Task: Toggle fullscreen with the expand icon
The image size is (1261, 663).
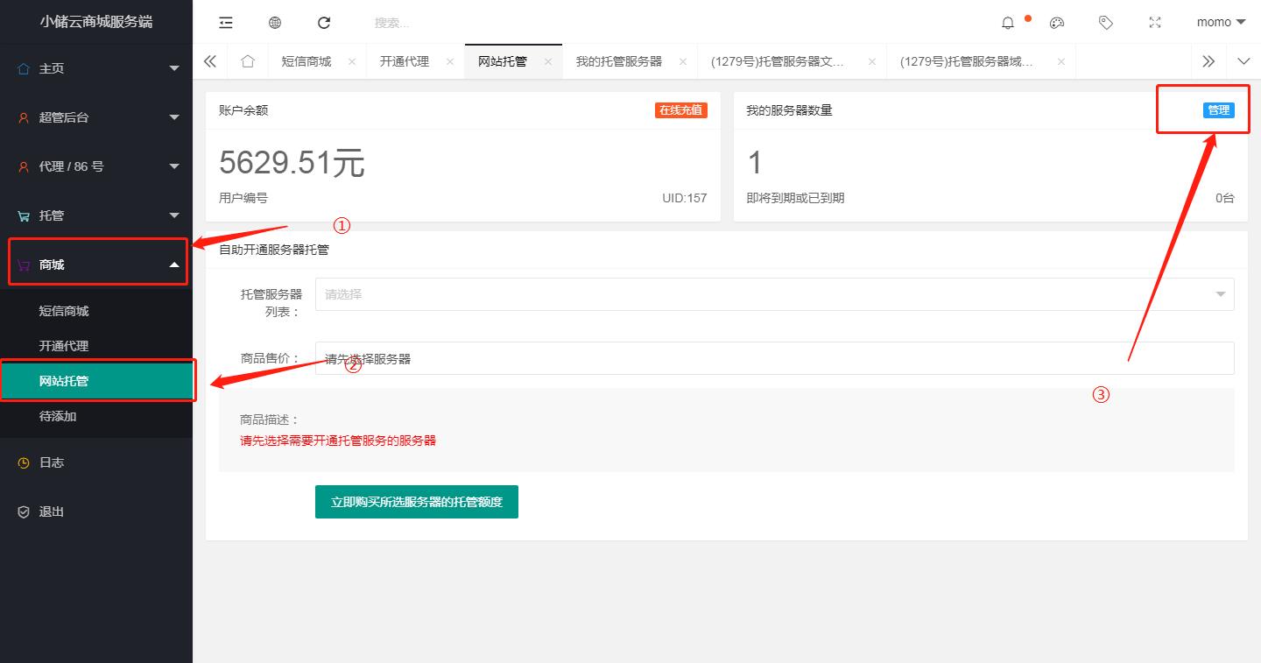Action: pos(1155,23)
